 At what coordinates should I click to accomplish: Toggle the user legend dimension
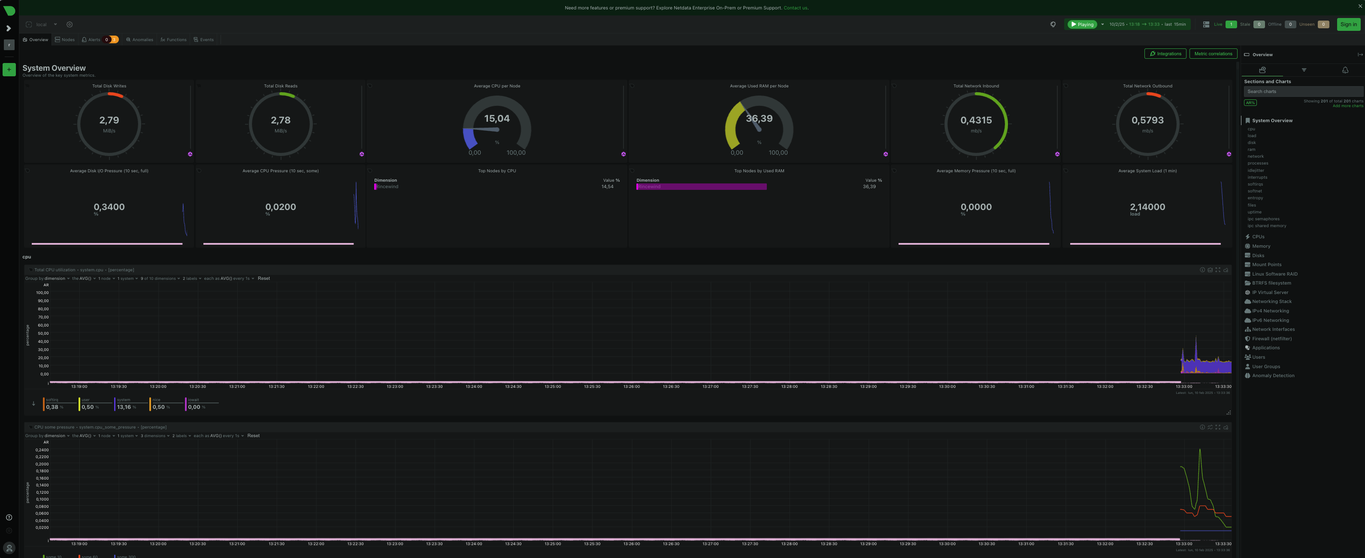(x=95, y=404)
